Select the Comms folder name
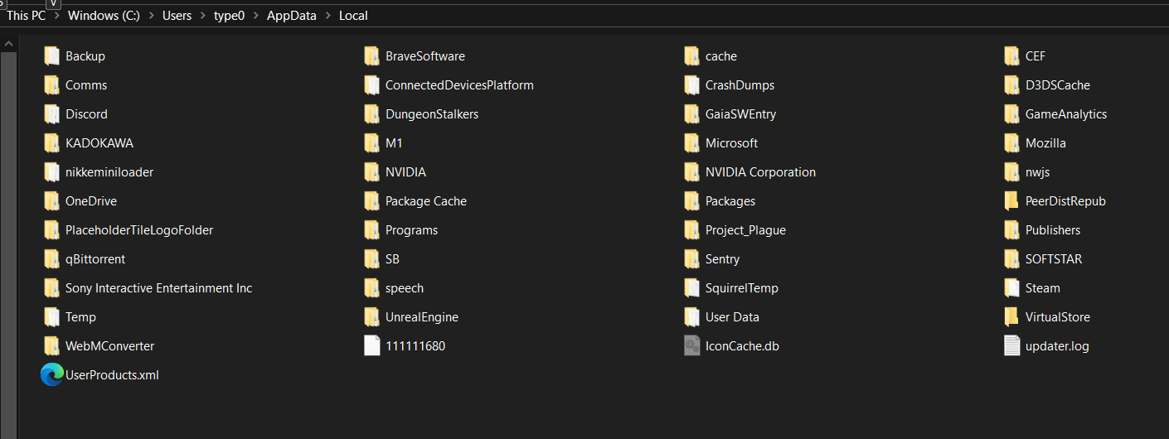 [x=86, y=85]
